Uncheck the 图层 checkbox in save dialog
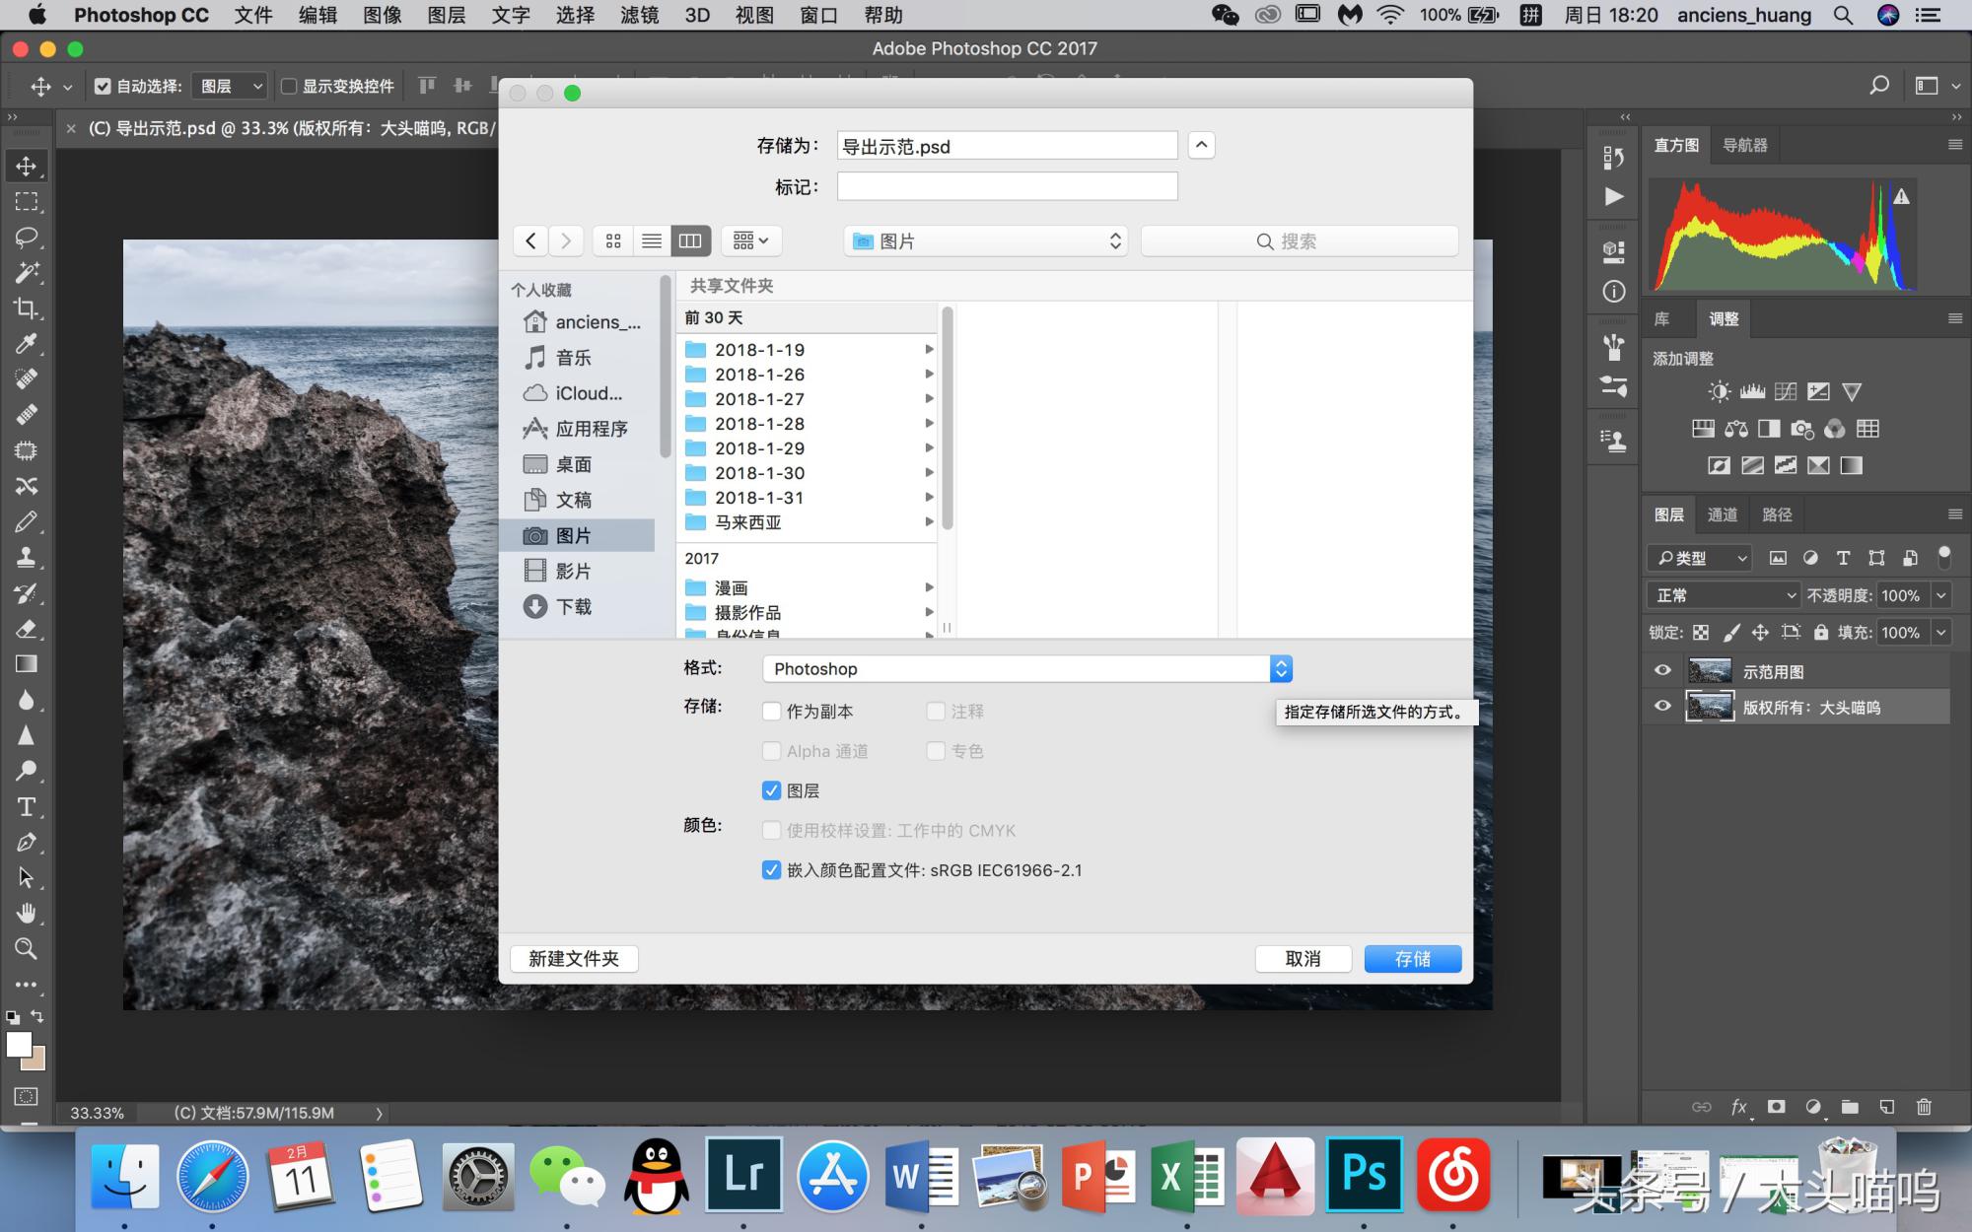Viewport: 1972px width, 1232px height. pyautogui.click(x=772, y=790)
